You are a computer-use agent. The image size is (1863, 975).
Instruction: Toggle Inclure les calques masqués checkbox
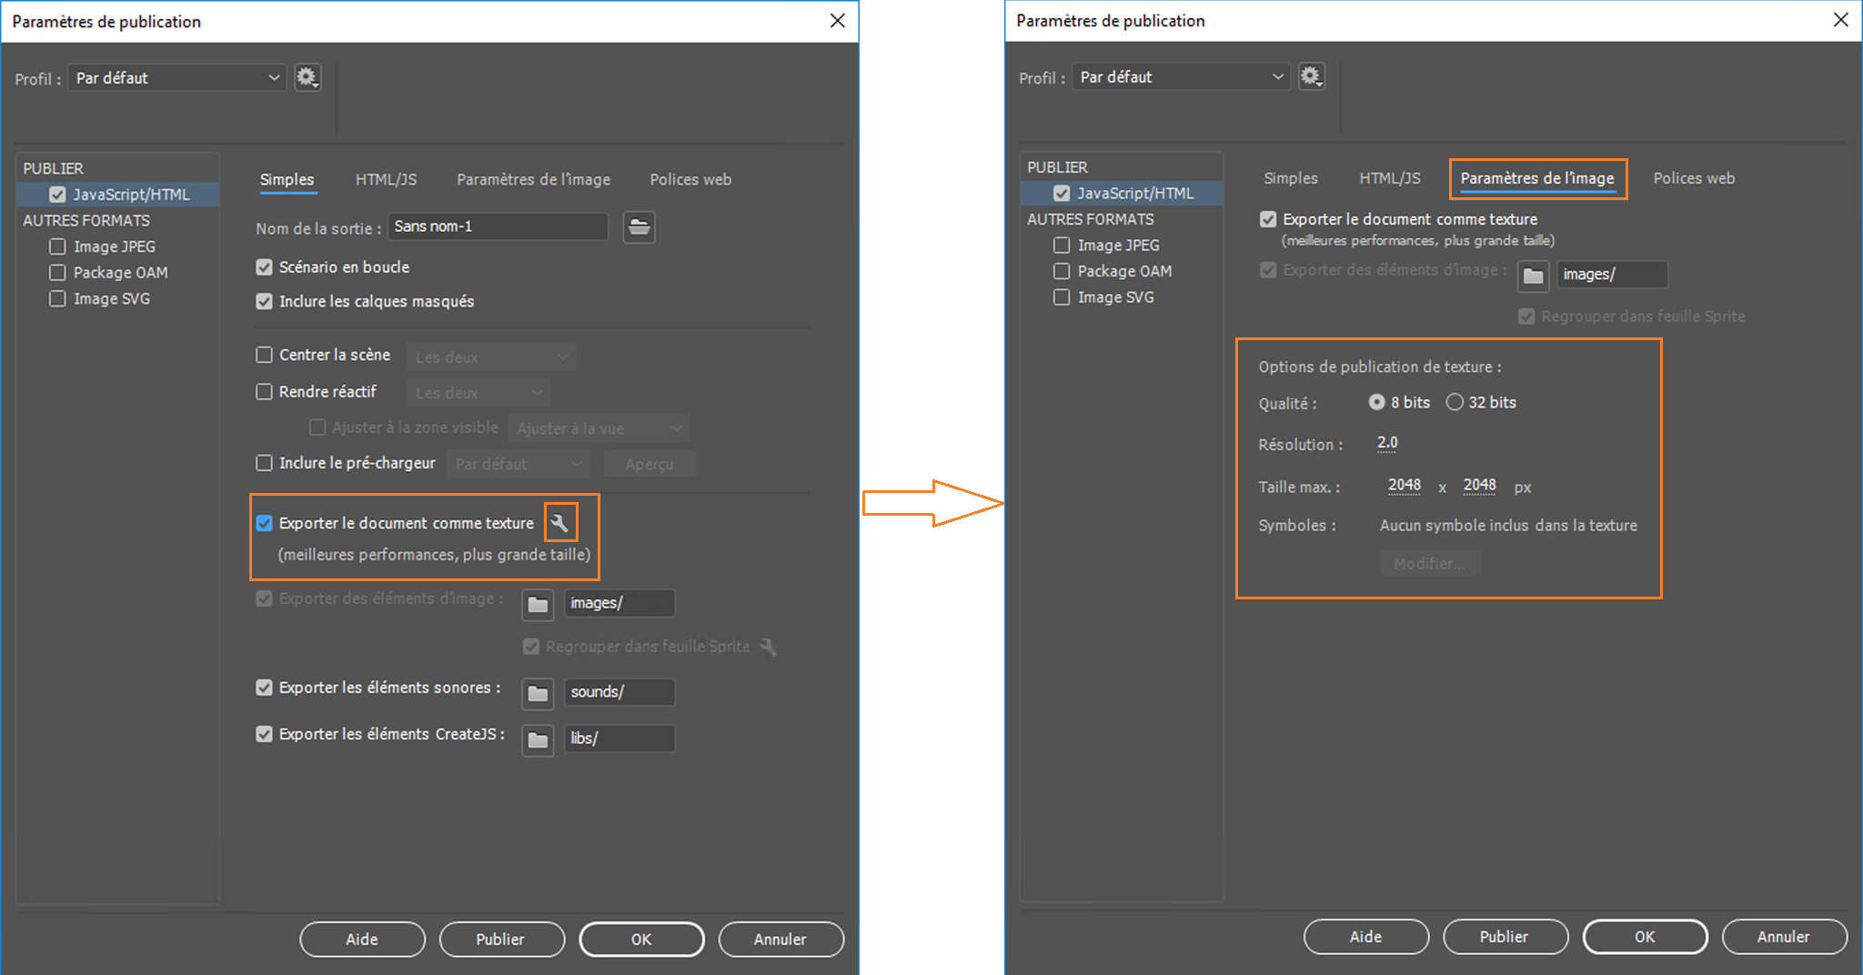264,301
